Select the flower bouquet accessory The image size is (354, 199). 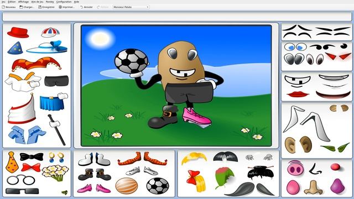[55, 173]
